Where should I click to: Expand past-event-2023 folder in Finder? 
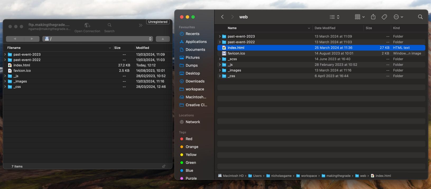tap(219, 36)
